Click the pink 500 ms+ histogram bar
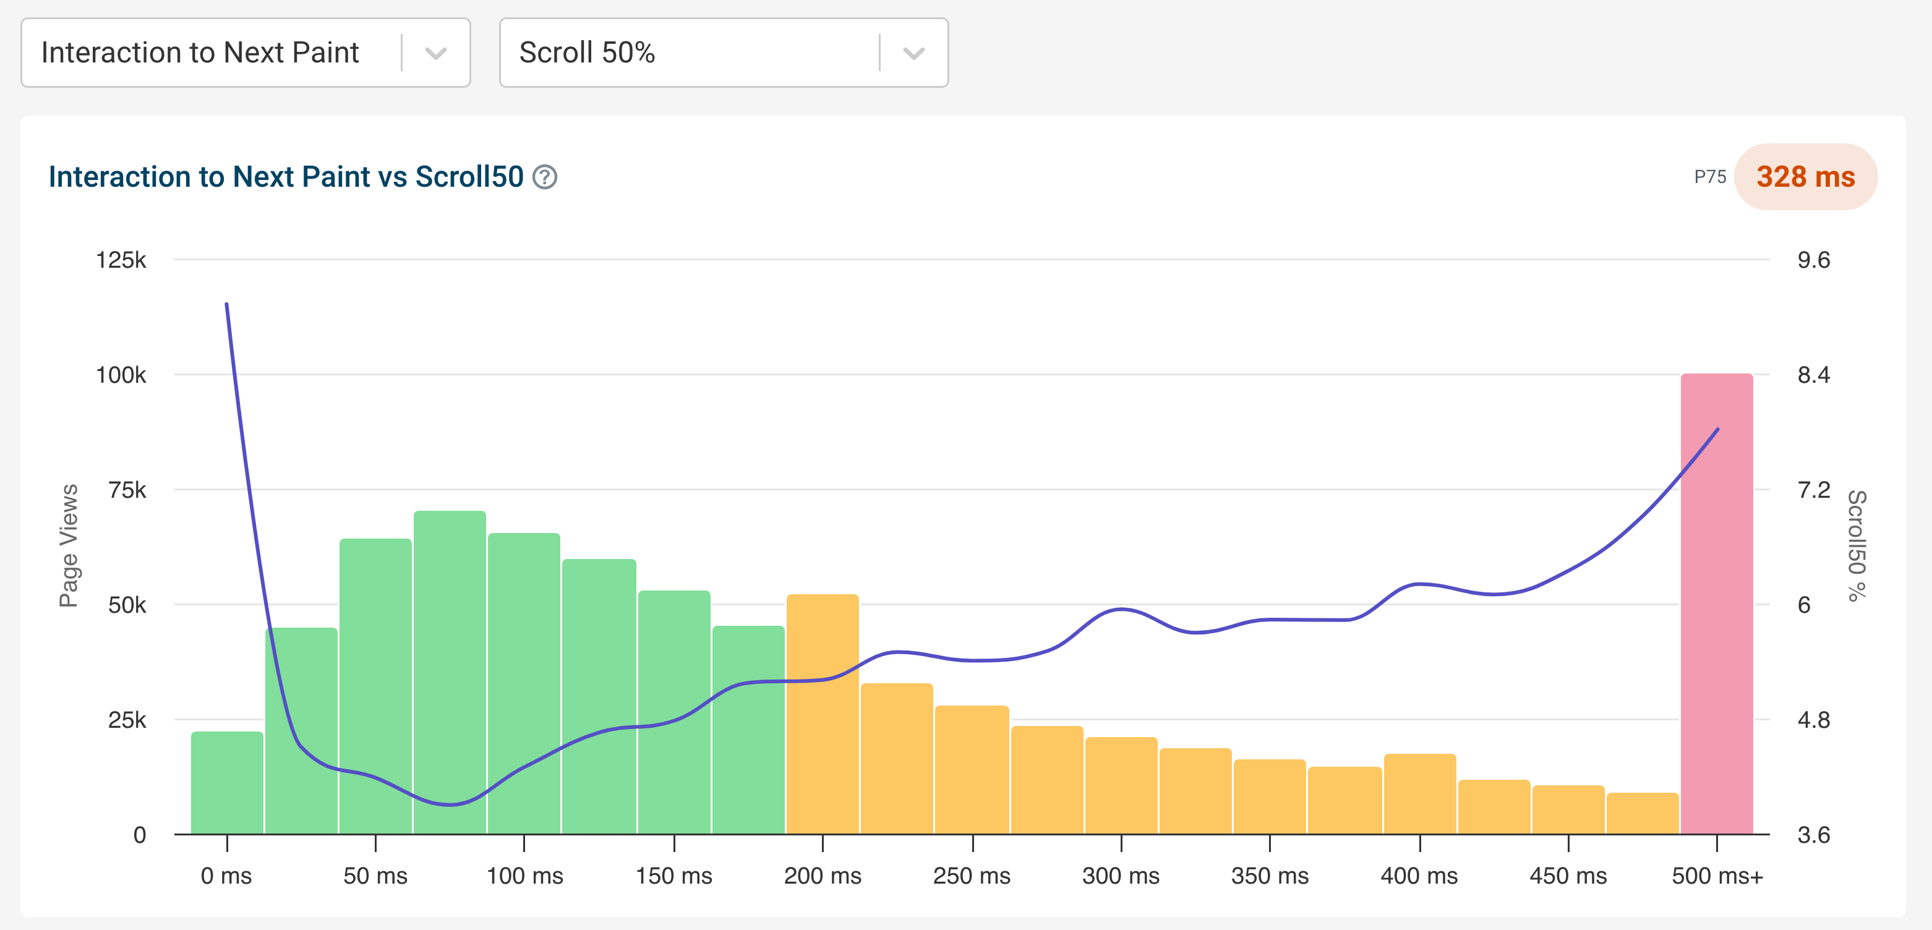The height and width of the screenshot is (930, 1932). pos(1717,604)
